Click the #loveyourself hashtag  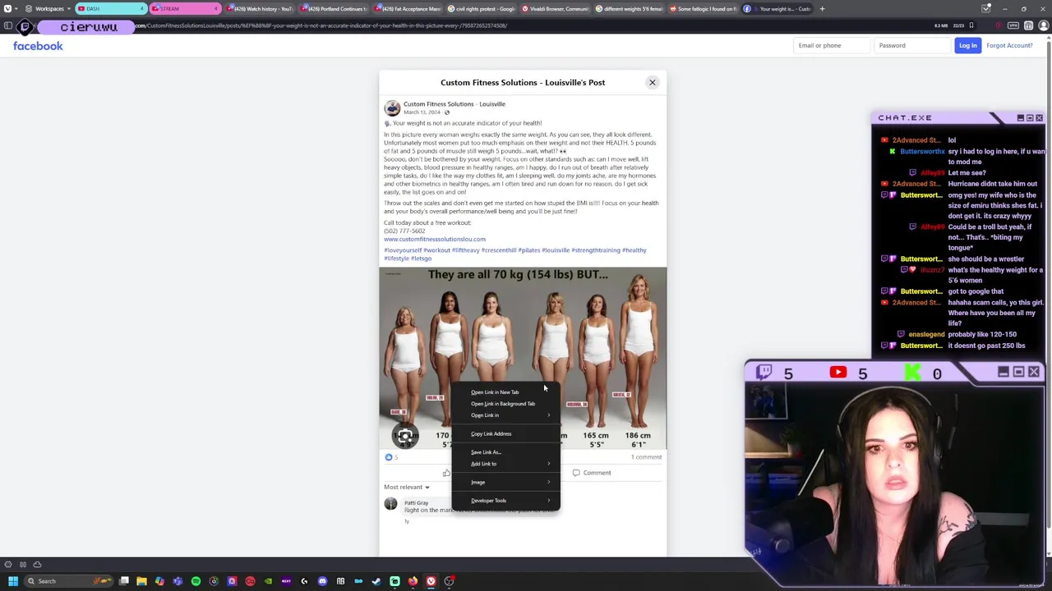(403, 250)
